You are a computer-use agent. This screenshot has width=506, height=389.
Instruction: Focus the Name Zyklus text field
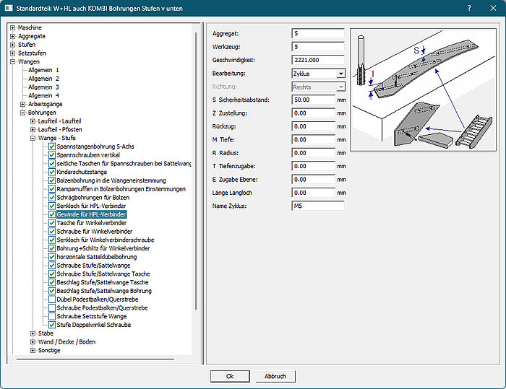point(318,206)
